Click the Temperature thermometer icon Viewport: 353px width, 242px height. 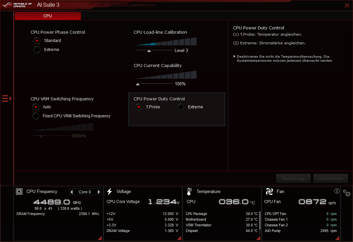(x=189, y=192)
